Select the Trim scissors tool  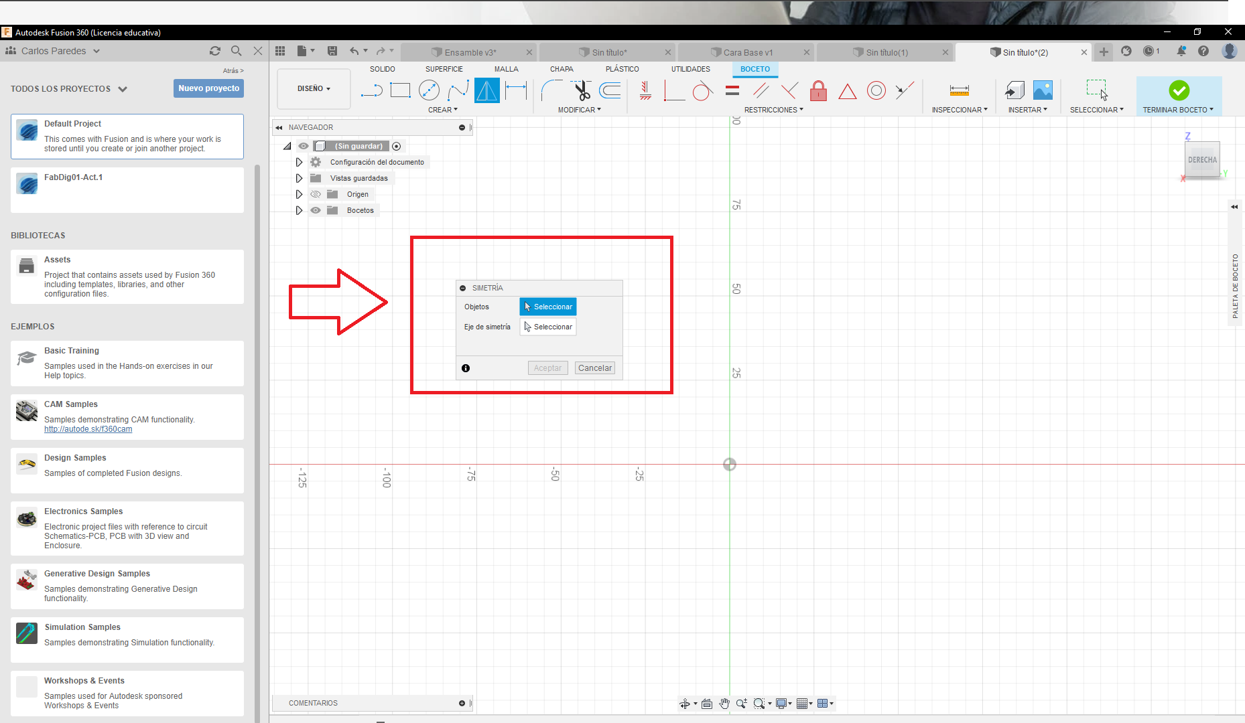(581, 90)
